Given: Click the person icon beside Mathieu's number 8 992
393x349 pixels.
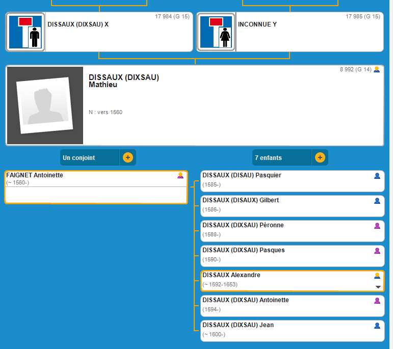Looking at the screenshot, I should tap(377, 69).
